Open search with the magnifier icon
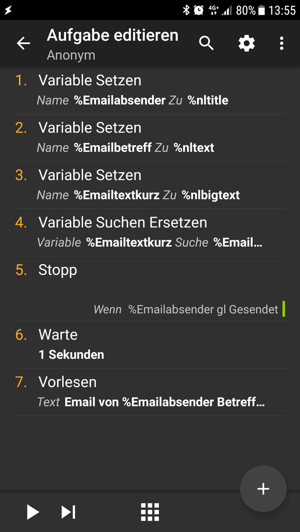Viewport: 300px width, 532px height. (206, 43)
